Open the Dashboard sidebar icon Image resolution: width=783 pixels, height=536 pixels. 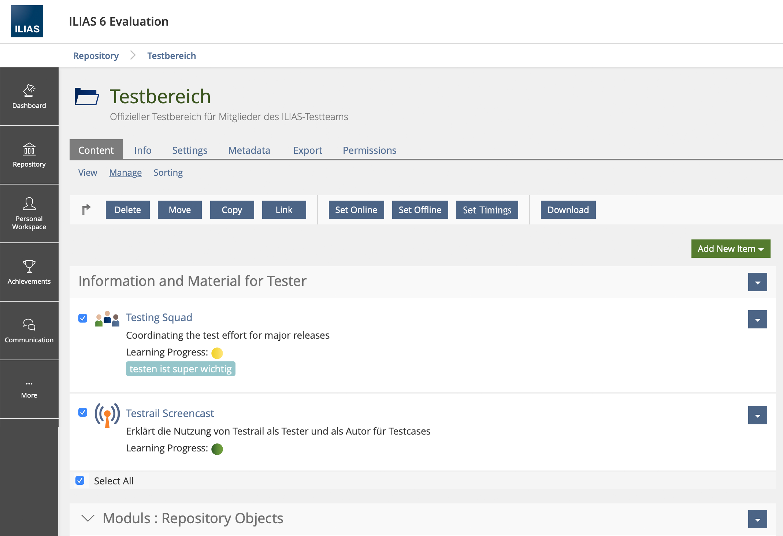coord(29,90)
